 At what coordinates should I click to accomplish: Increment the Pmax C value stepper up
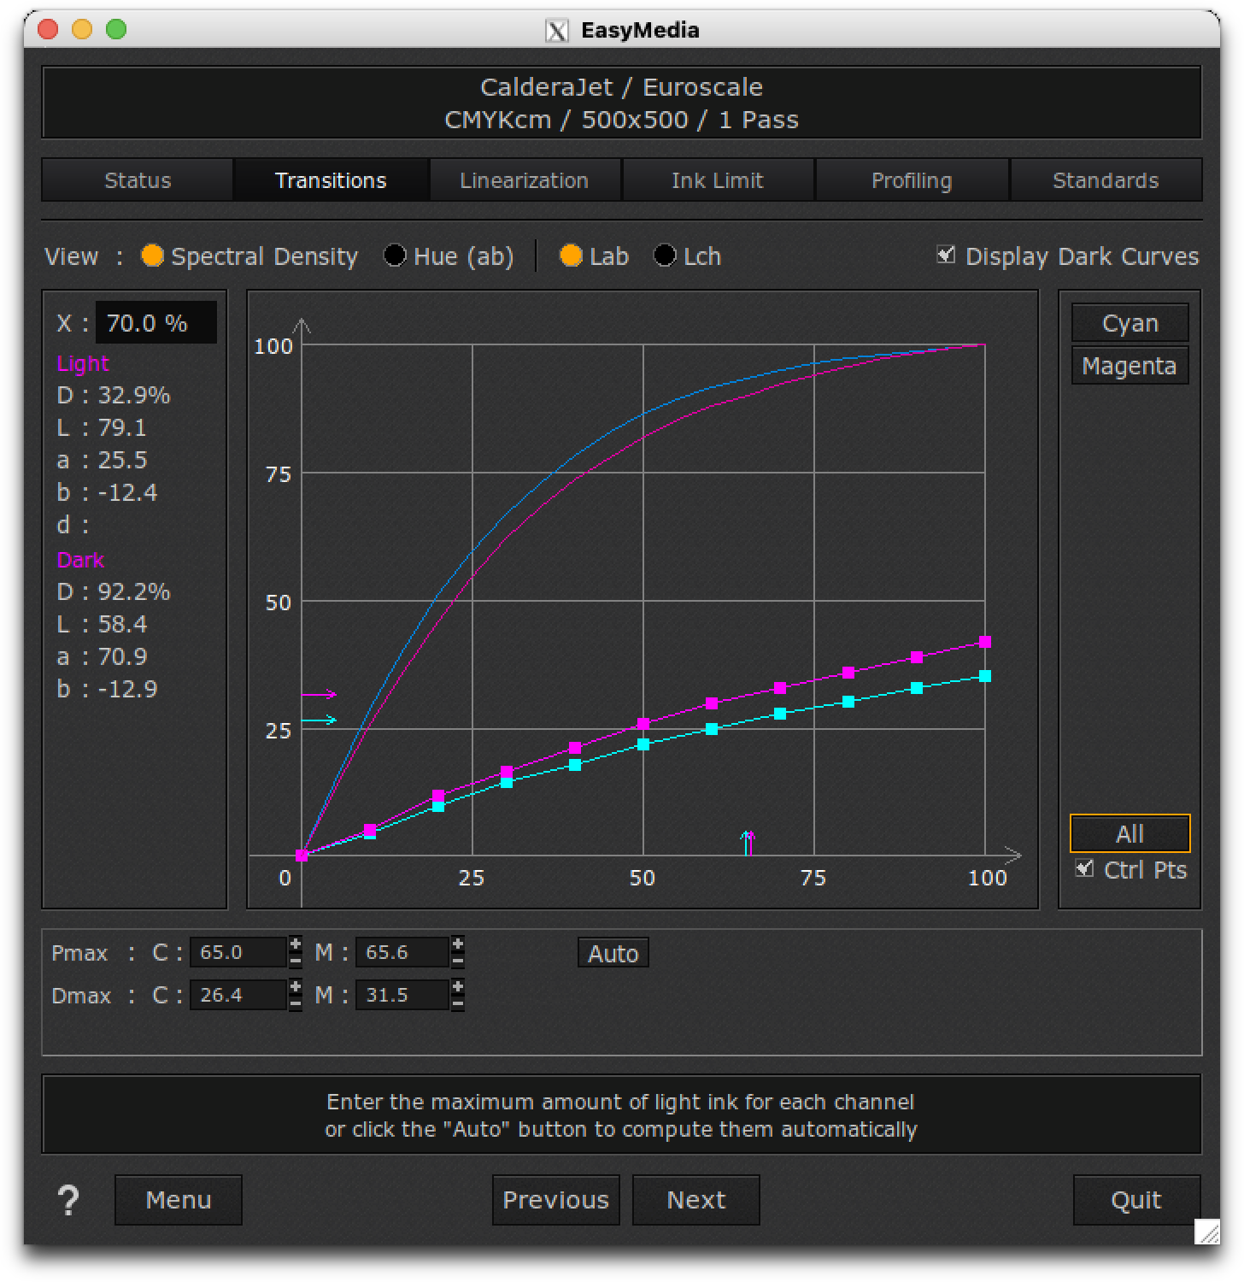click(296, 944)
